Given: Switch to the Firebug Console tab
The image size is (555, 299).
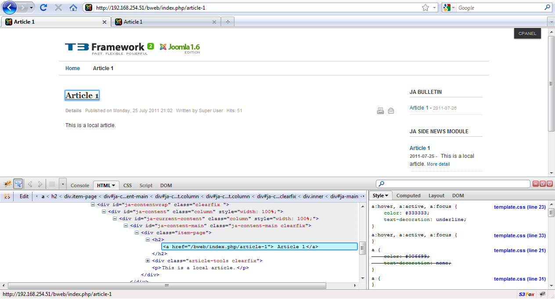Looking at the screenshot, I should coord(80,185).
